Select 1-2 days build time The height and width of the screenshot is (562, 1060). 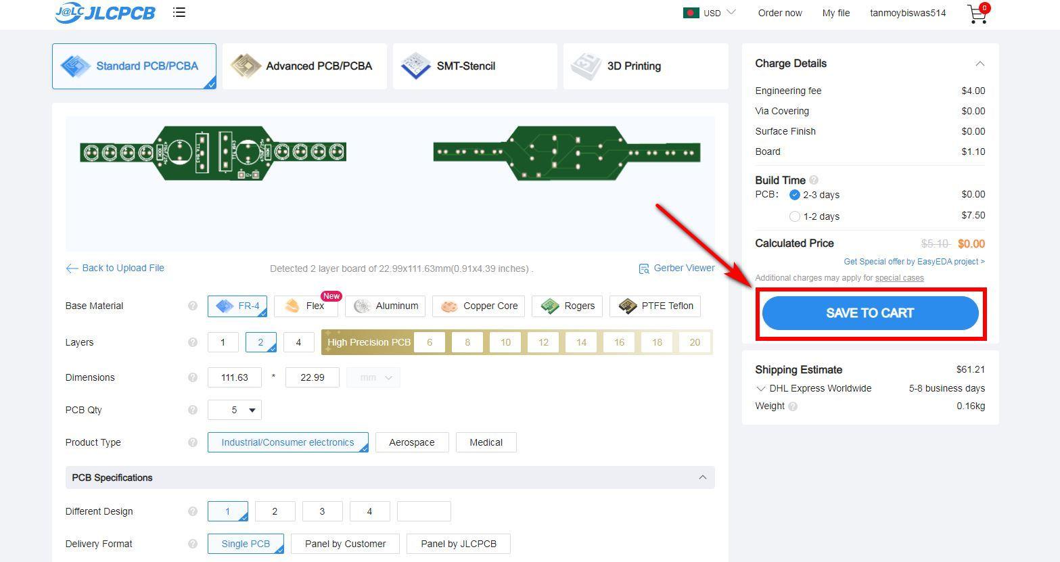pyautogui.click(x=795, y=216)
